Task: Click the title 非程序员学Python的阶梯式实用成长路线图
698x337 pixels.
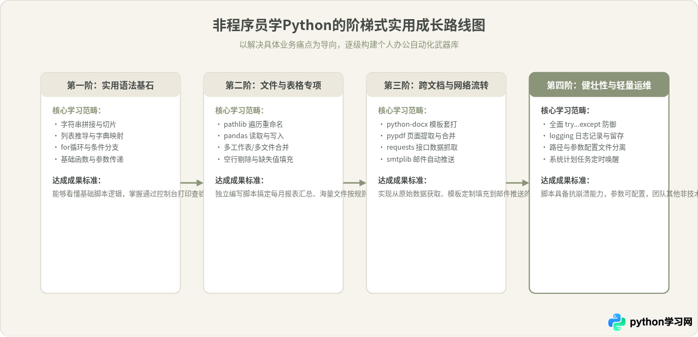Action: (349, 26)
